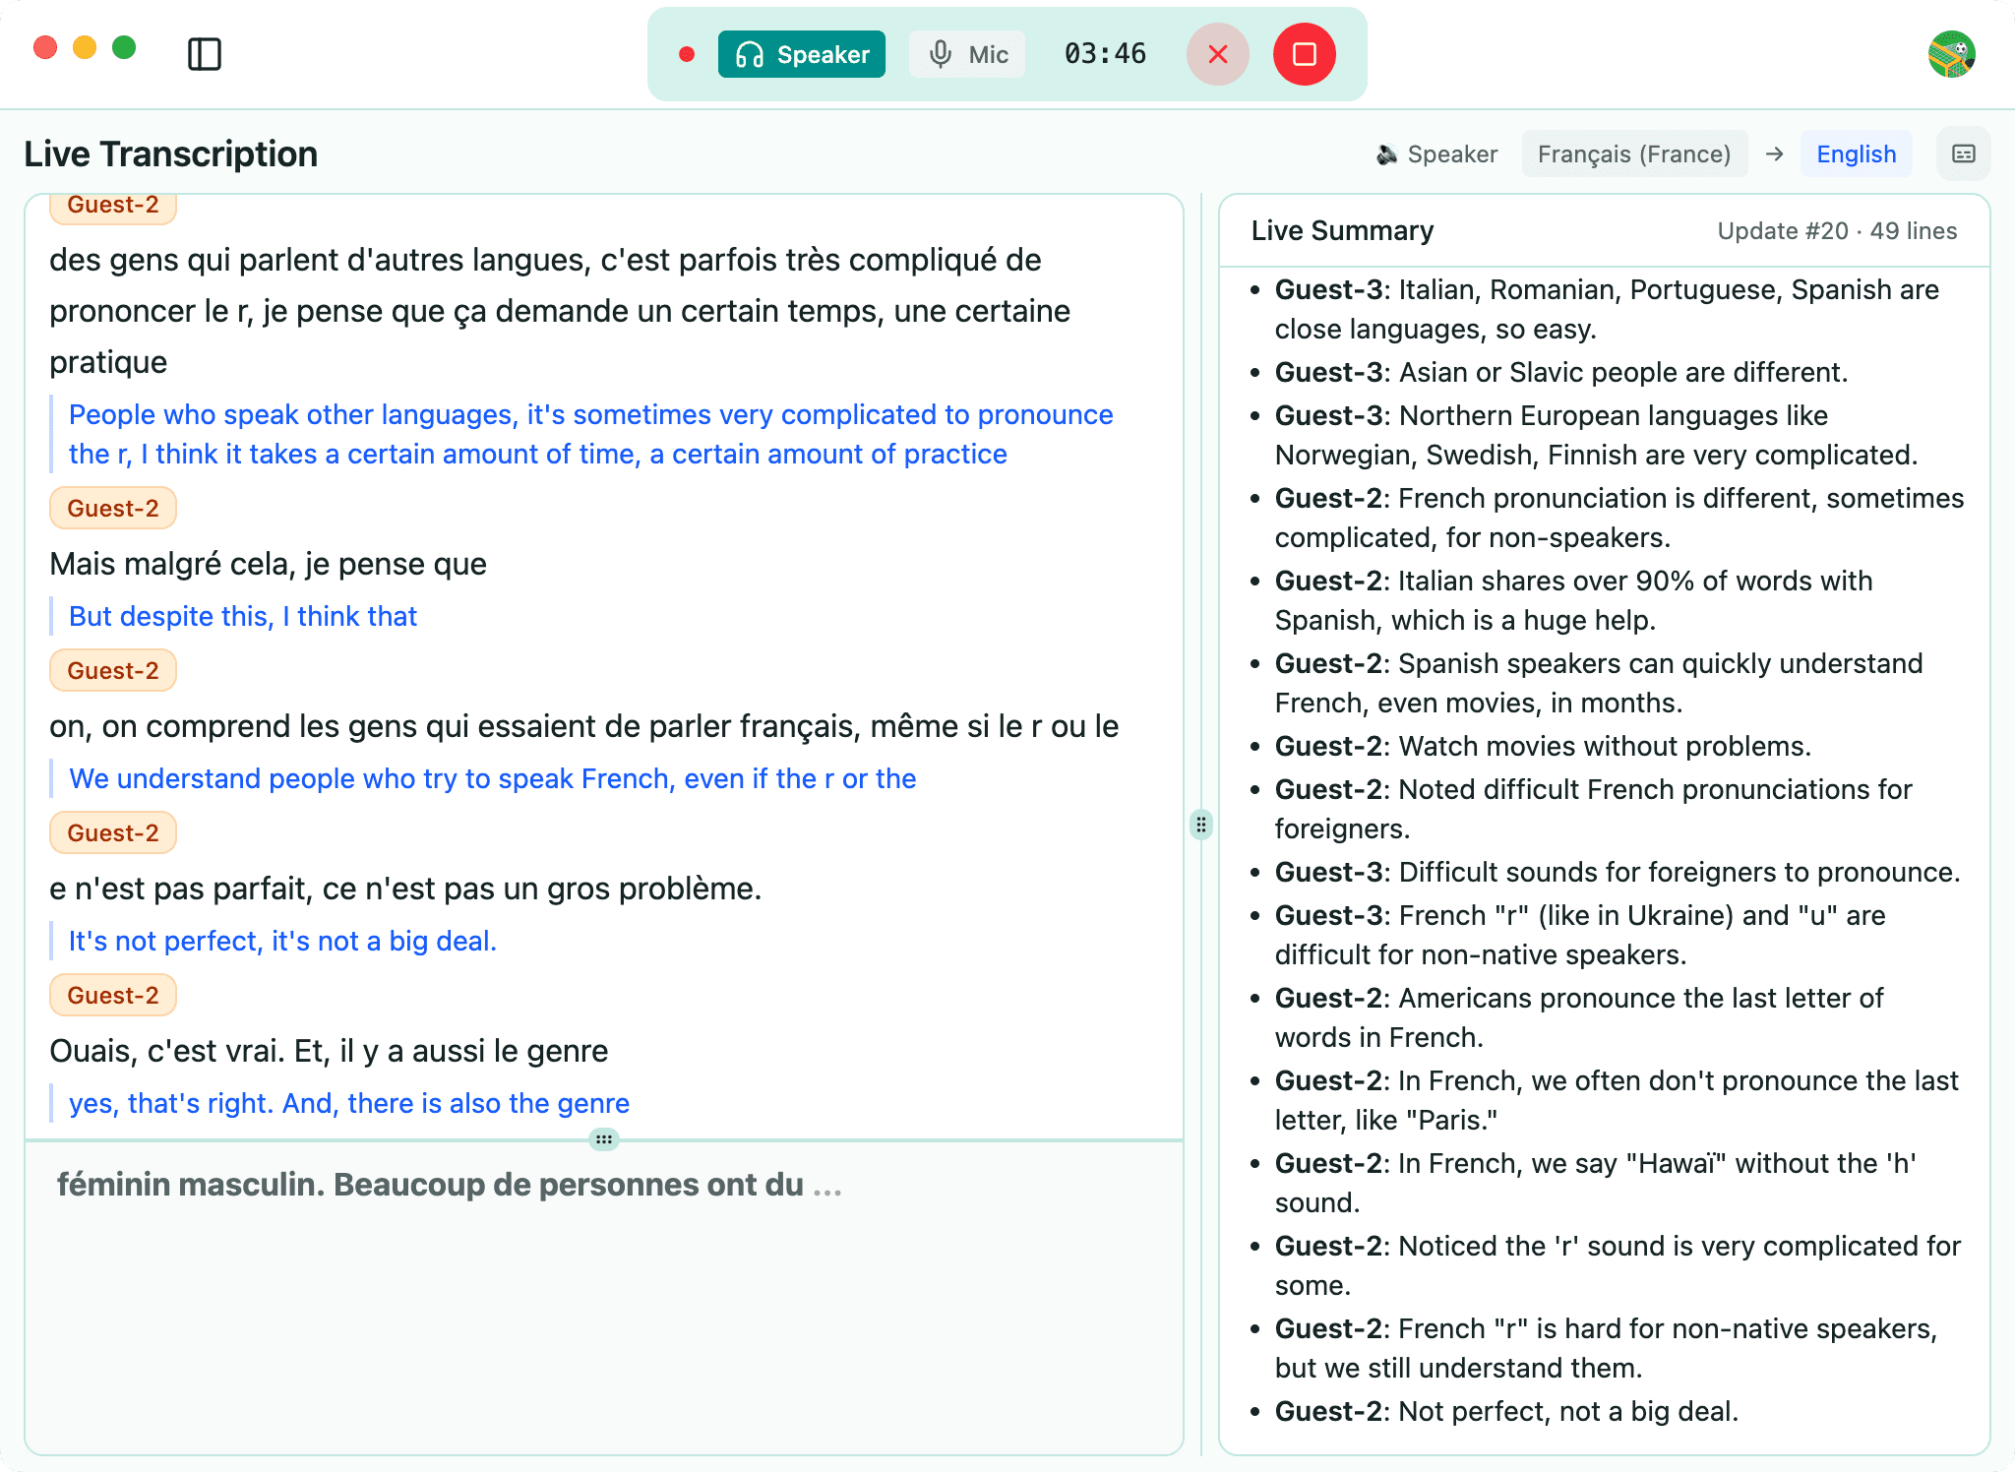
Task: Click the first Guest-2 speaker chip
Action: tap(112, 205)
